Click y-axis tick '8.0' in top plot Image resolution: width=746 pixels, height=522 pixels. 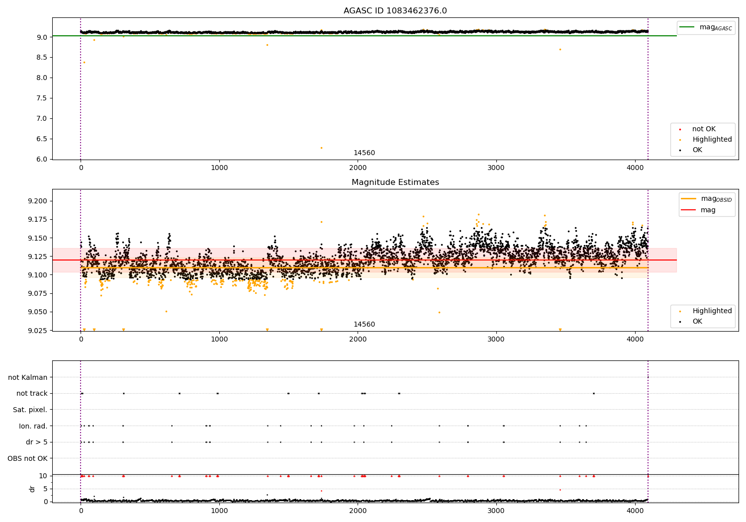coord(41,78)
